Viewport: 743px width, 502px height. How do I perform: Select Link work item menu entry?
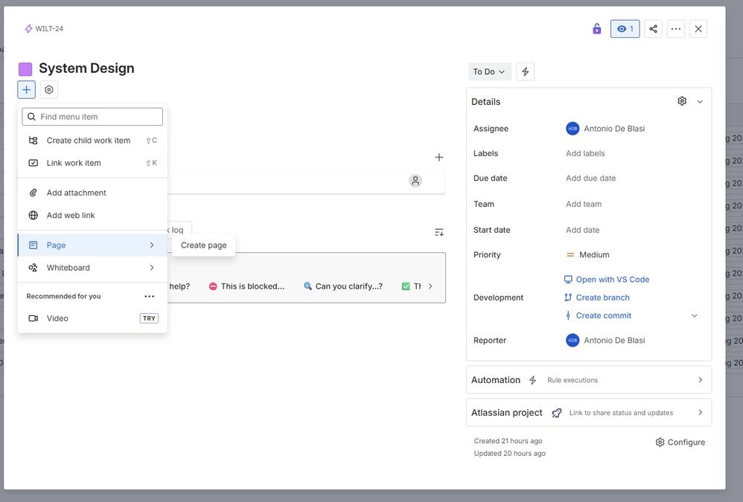pyautogui.click(x=92, y=163)
